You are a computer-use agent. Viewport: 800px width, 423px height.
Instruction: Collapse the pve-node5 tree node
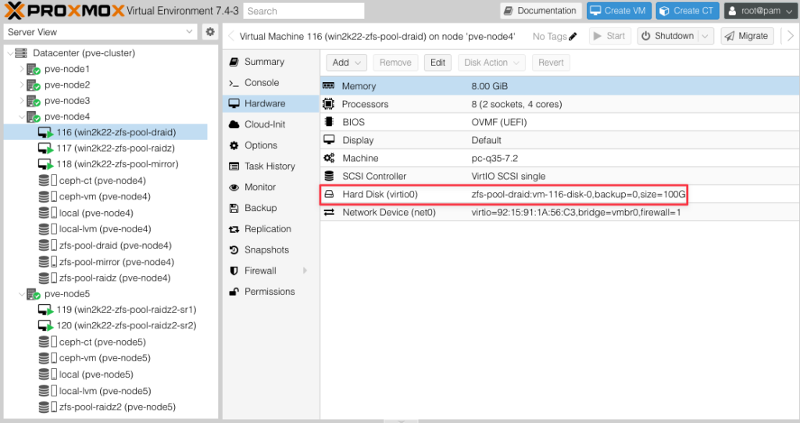tap(21, 294)
